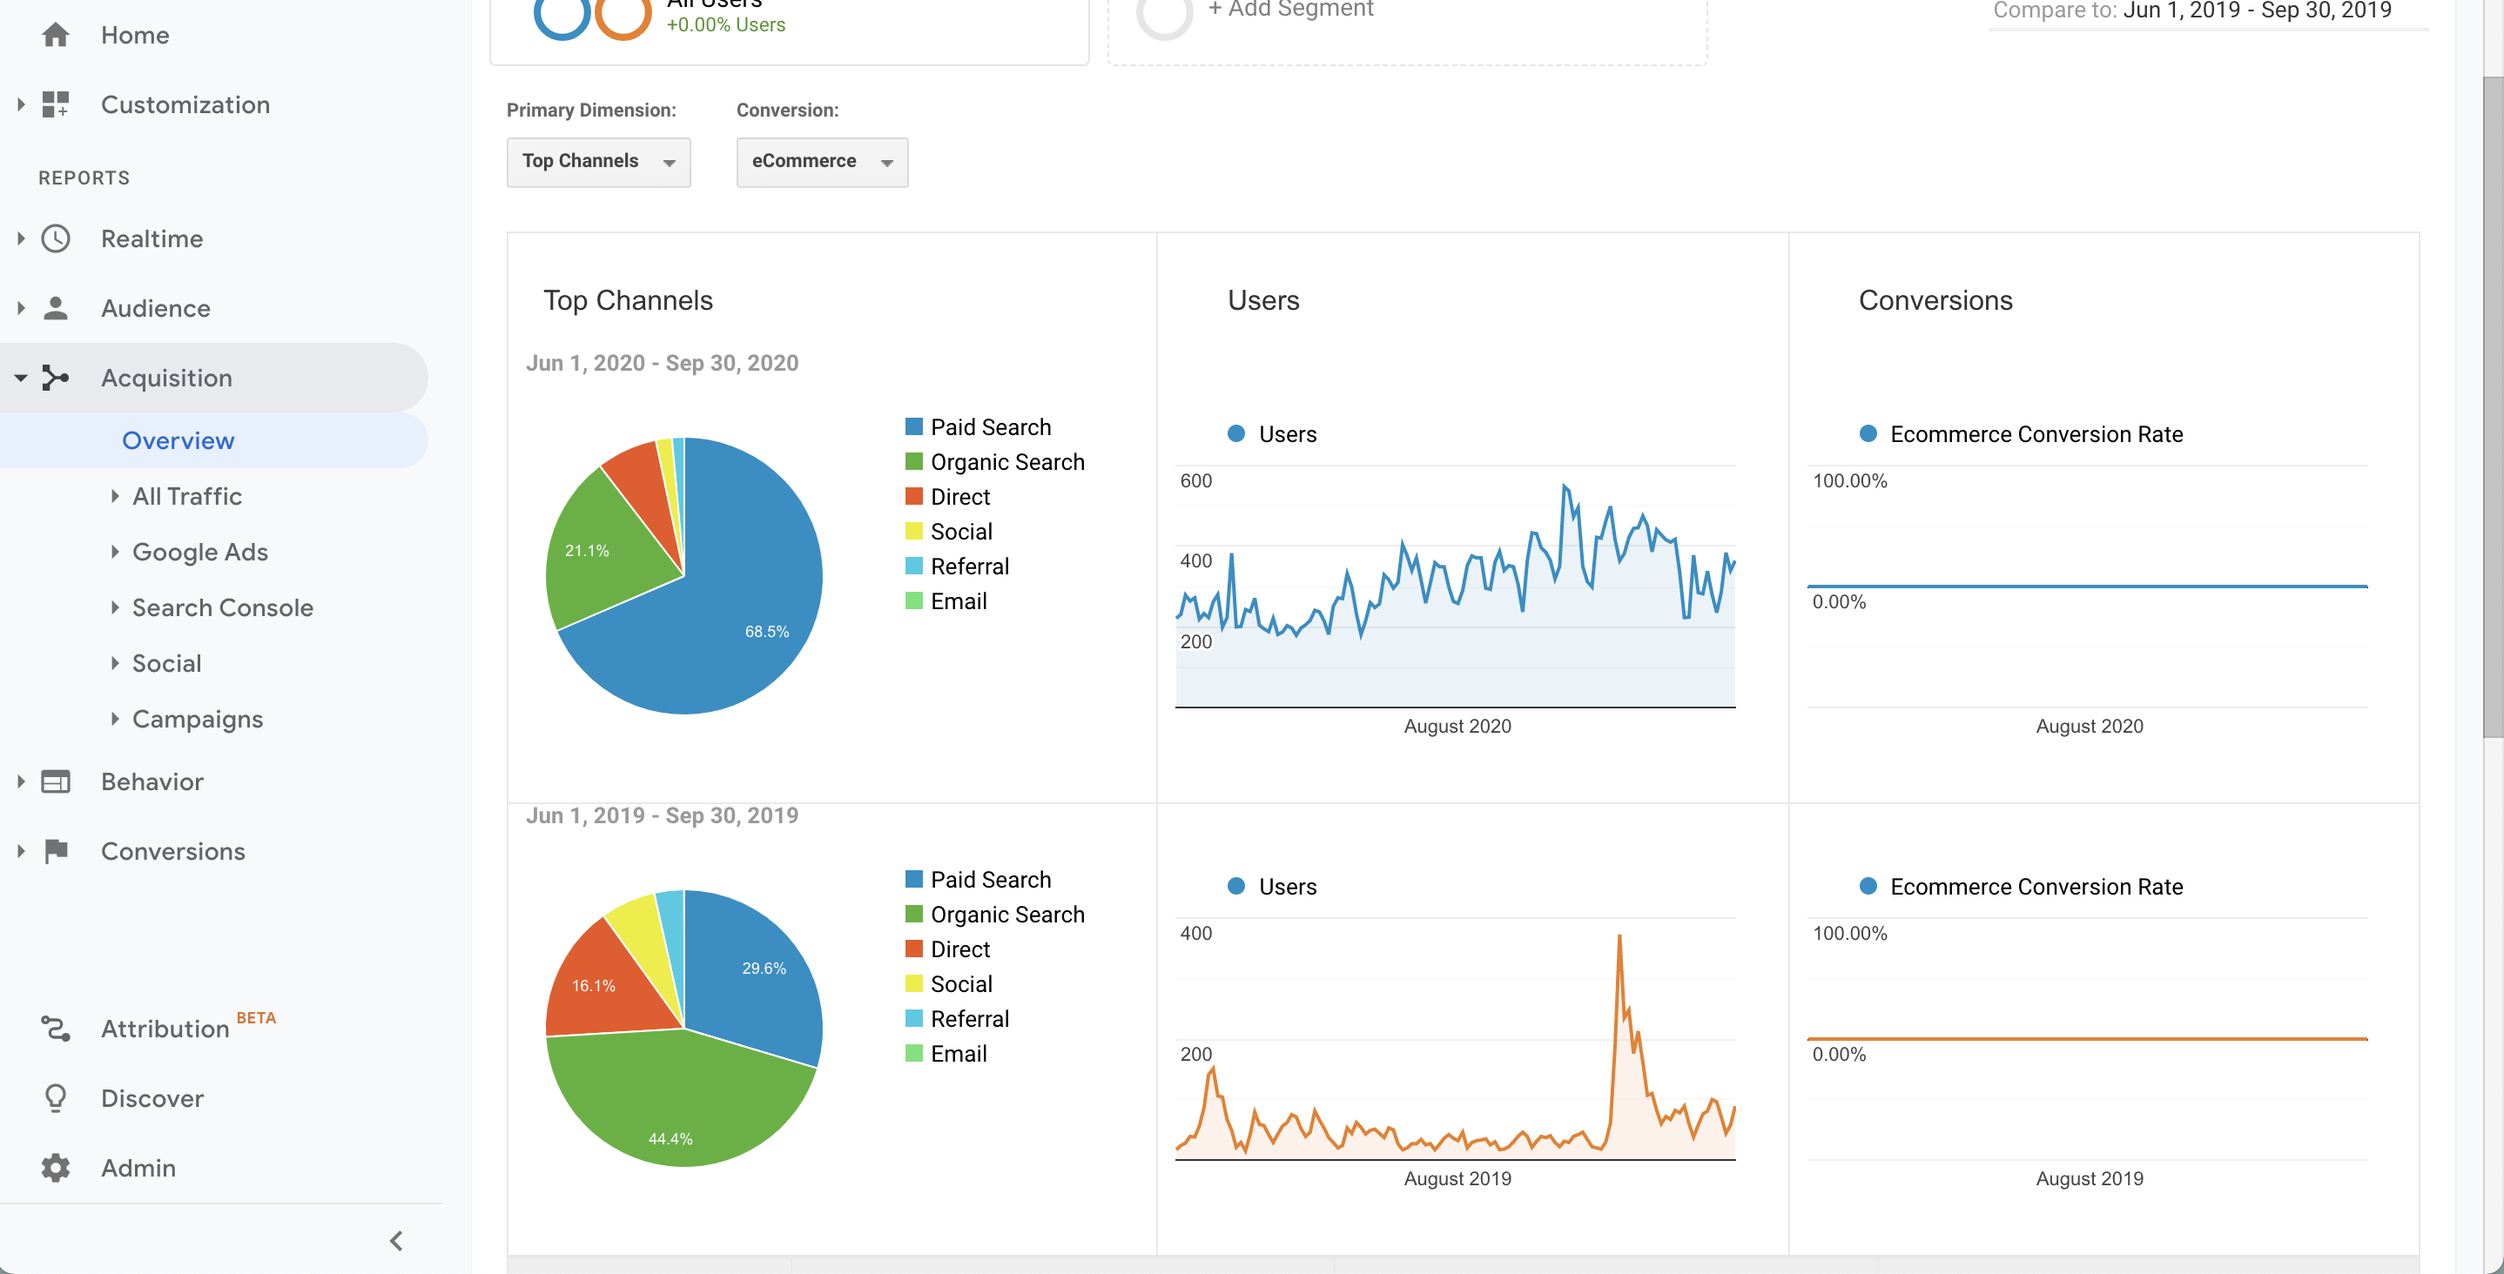Click the vertical page scrollbar

[x=2494, y=408]
